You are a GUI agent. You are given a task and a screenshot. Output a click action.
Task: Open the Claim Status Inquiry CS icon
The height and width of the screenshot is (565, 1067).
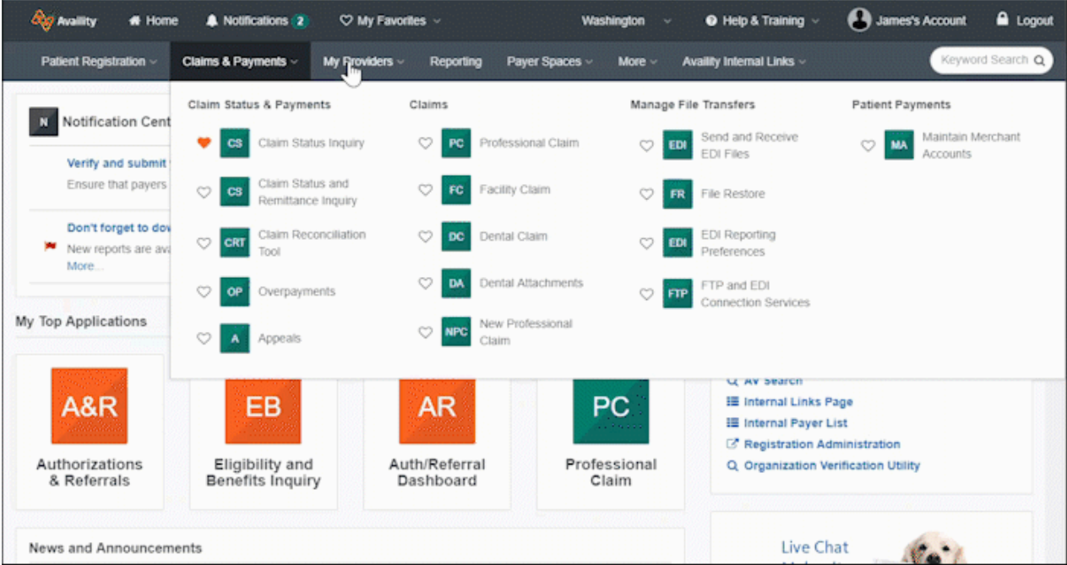(x=235, y=144)
